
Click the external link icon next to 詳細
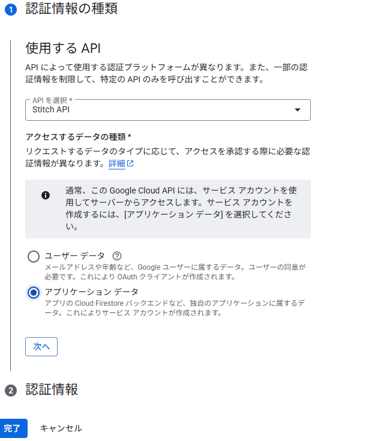(x=130, y=163)
